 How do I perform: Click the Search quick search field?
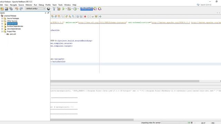tap(206, 5)
